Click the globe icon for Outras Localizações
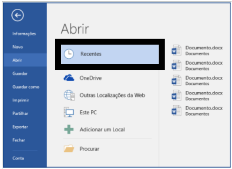Screen dimensions: 232x169 69,95
